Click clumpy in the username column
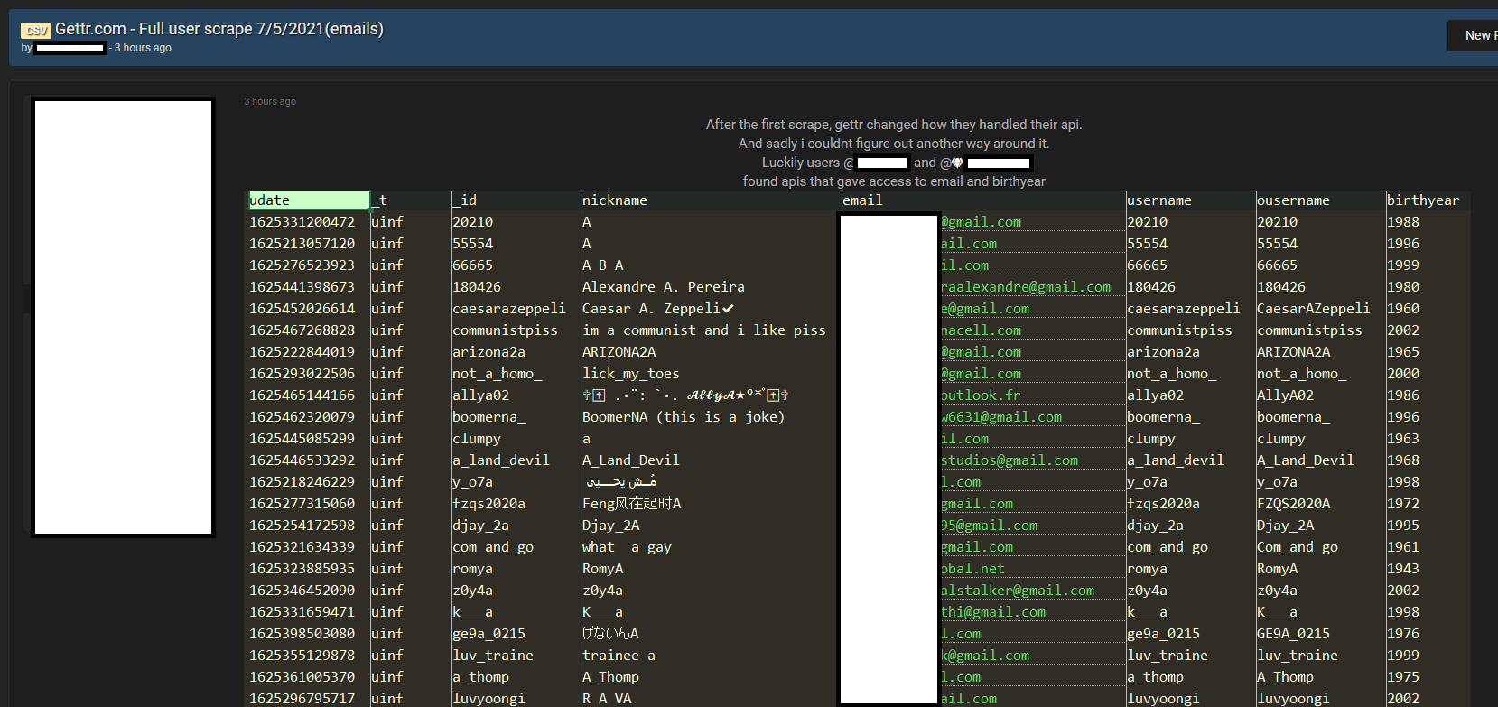Viewport: 1498px width, 707px height. click(1151, 439)
